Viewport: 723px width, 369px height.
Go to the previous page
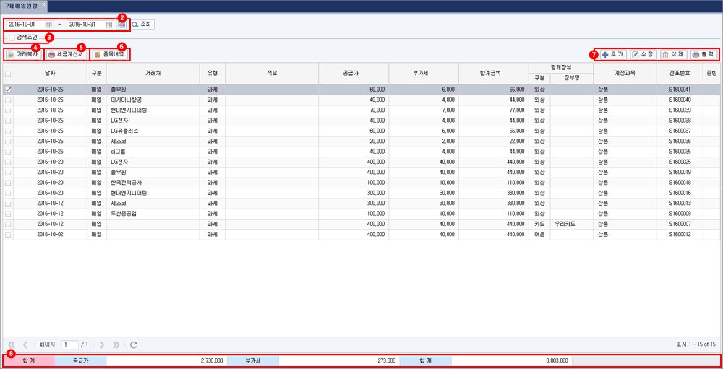pos(25,344)
